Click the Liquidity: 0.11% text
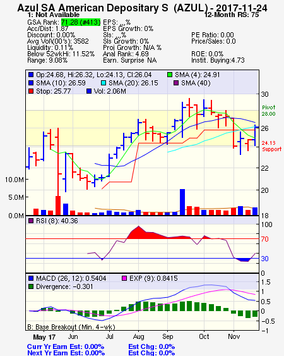This screenshot has height=356, width=284. [x=50, y=47]
